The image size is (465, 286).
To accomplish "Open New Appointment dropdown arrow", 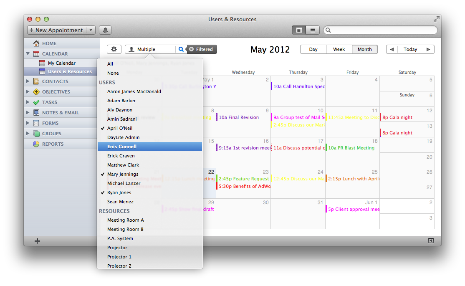I will tap(91, 30).
